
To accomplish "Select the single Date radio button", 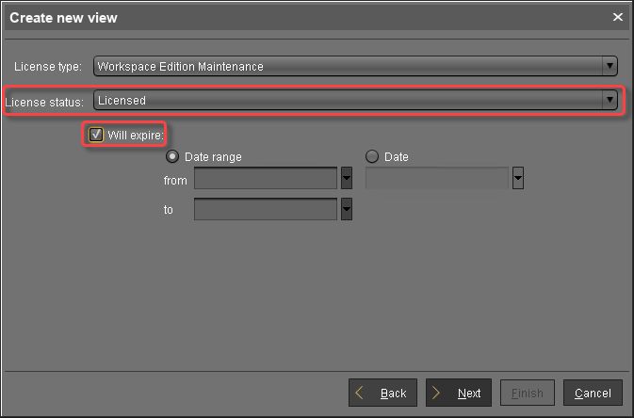I will coord(371,157).
